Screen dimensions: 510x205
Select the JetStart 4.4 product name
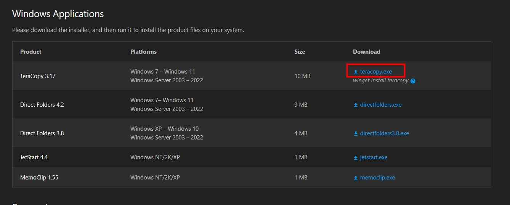click(x=34, y=157)
